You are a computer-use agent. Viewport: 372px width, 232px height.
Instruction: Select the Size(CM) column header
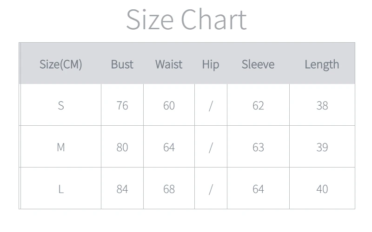60,64
